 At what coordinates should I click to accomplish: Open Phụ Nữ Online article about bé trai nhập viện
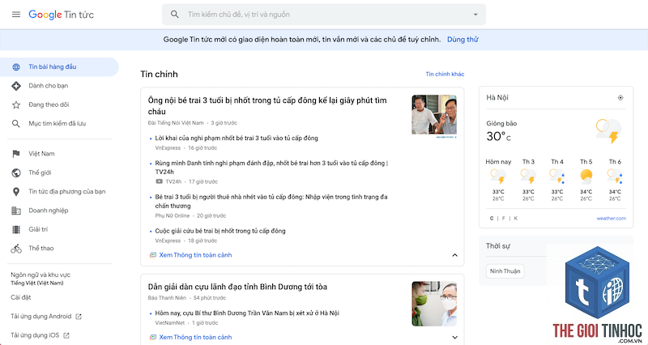coord(271,201)
